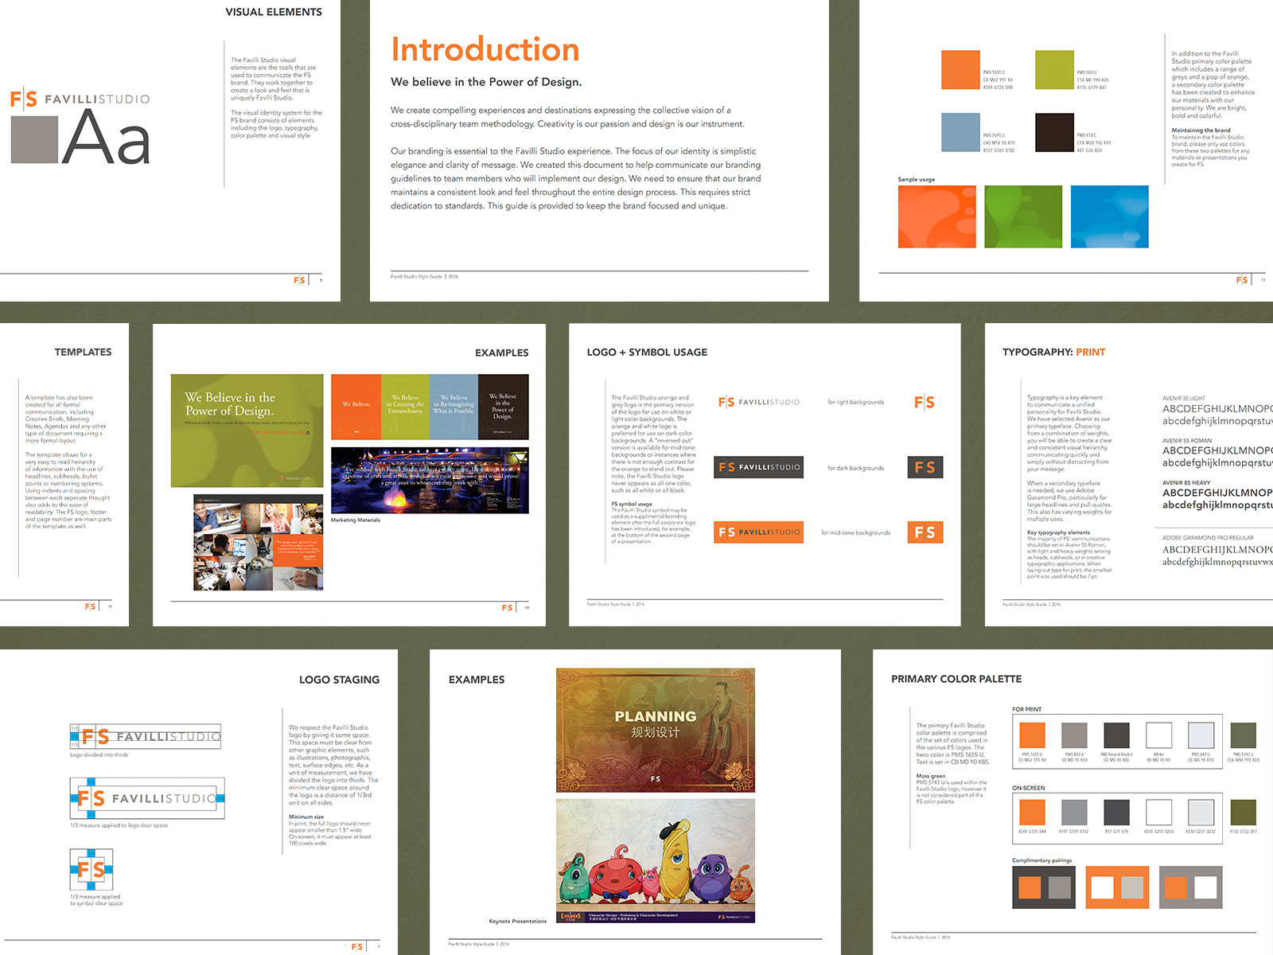Open the studio photo collage image

(x=259, y=542)
